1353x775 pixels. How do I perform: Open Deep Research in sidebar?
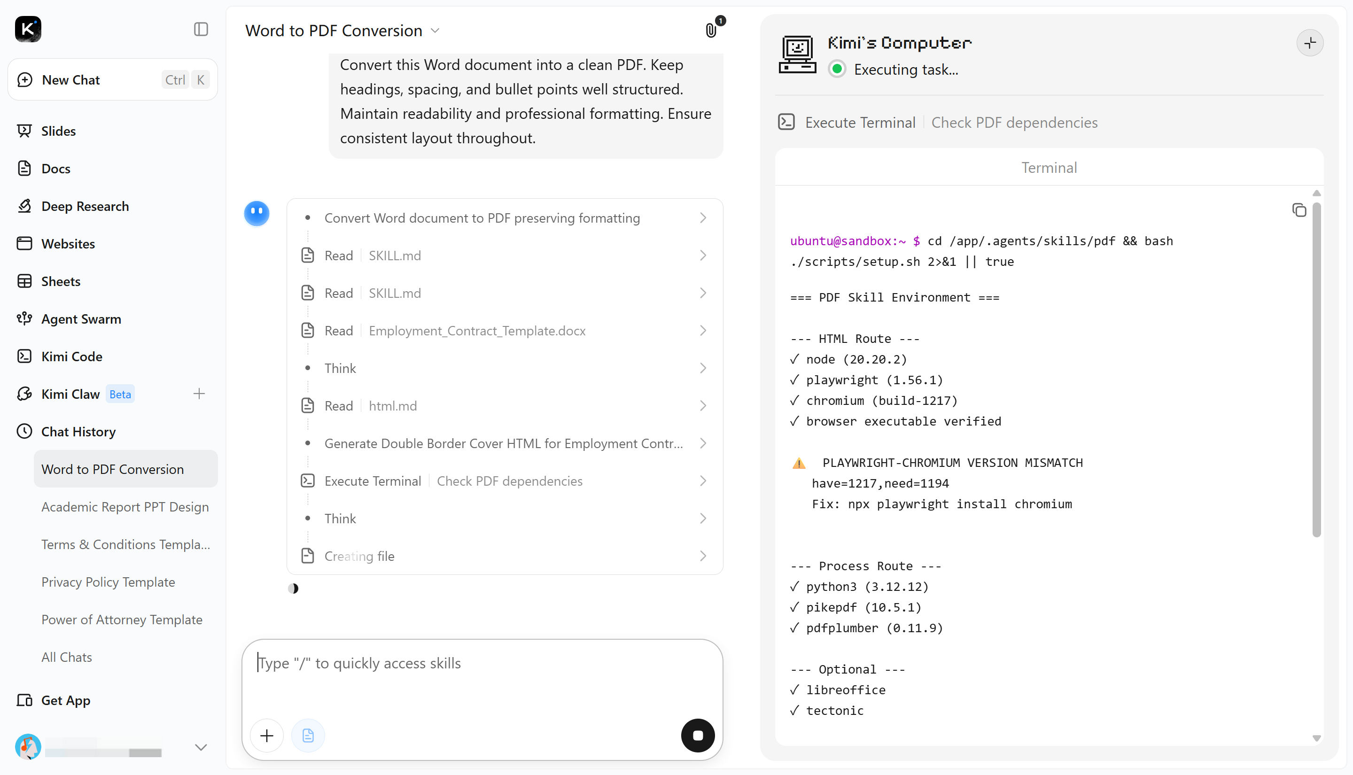click(x=85, y=206)
